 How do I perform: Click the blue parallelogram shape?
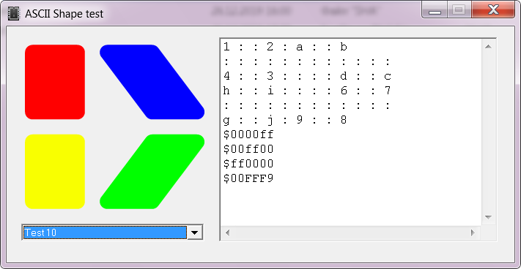(x=152, y=82)
